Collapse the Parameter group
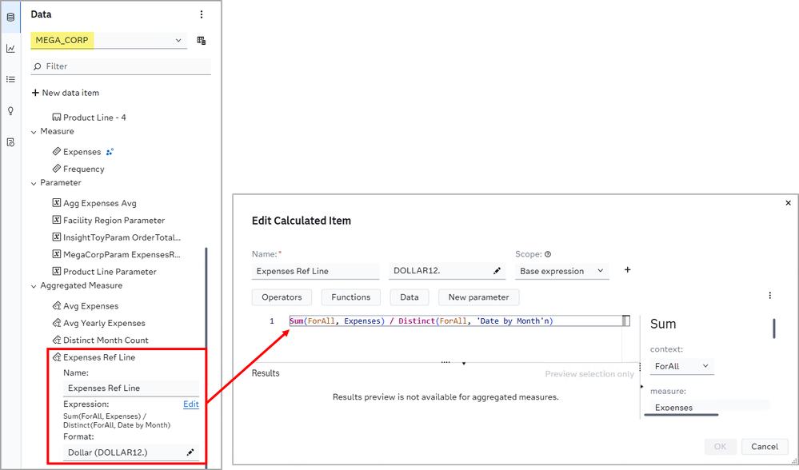This screenshot has height=470, width=799. click(34, 183)
